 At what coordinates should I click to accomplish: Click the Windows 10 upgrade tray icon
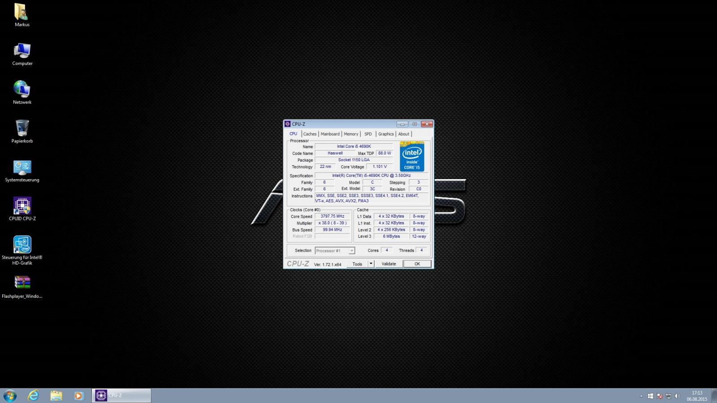[650, 396]
